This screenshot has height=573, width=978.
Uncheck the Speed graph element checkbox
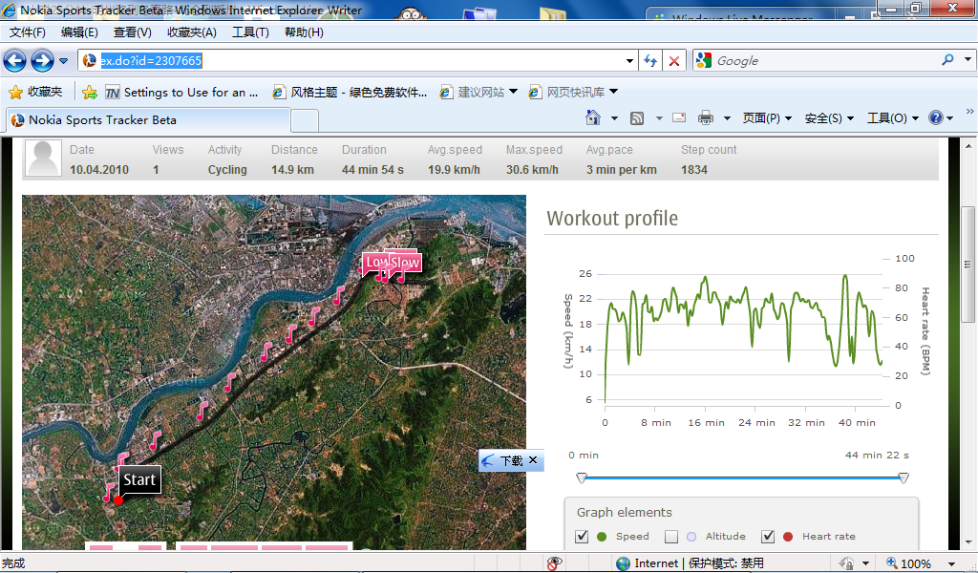[x=582, y=536]
